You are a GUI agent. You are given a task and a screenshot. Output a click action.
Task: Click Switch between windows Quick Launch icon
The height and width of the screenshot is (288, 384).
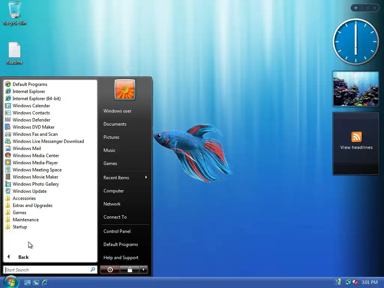coord(36,282)
